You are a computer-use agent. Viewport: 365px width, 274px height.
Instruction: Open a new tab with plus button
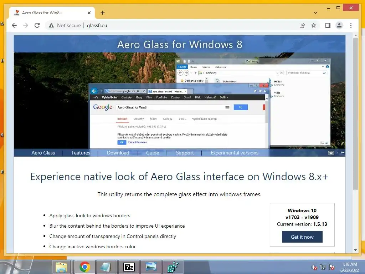point(103,13)
